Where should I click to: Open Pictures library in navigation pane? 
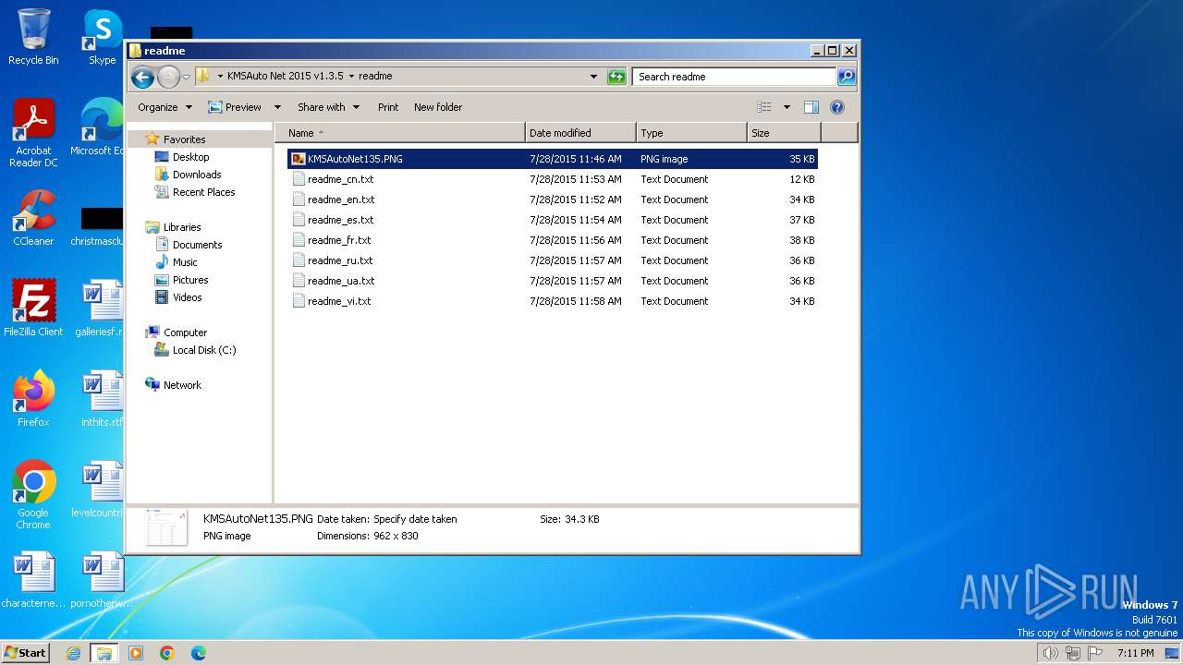click(x=189, y=280)
